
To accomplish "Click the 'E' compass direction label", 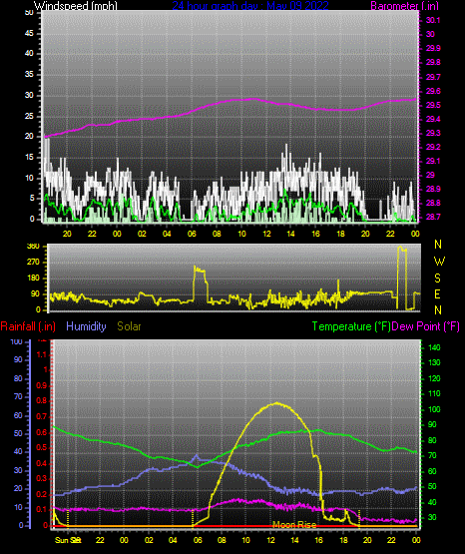I will 437,293.
